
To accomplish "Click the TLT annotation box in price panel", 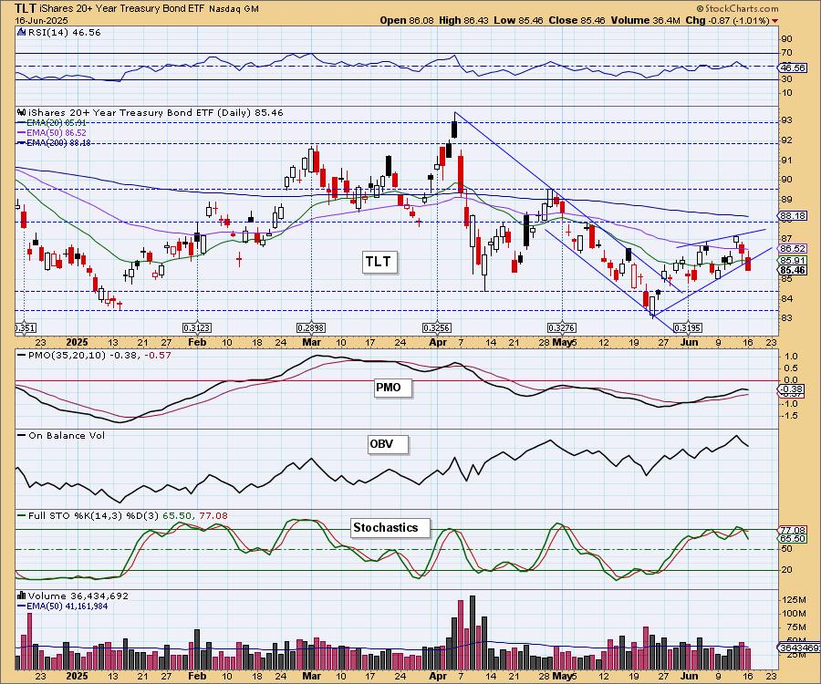I will click(x=379, y=262).
